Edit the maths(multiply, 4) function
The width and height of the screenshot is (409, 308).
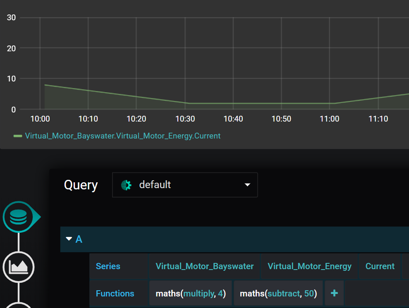pos(191,294)
